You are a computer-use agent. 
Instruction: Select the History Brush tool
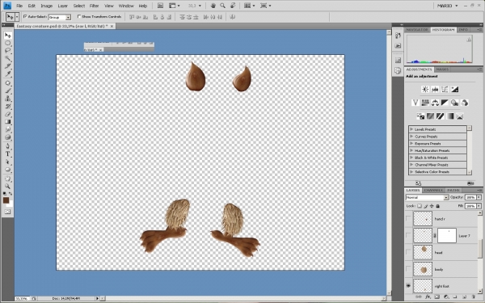(x=7, y=107)
